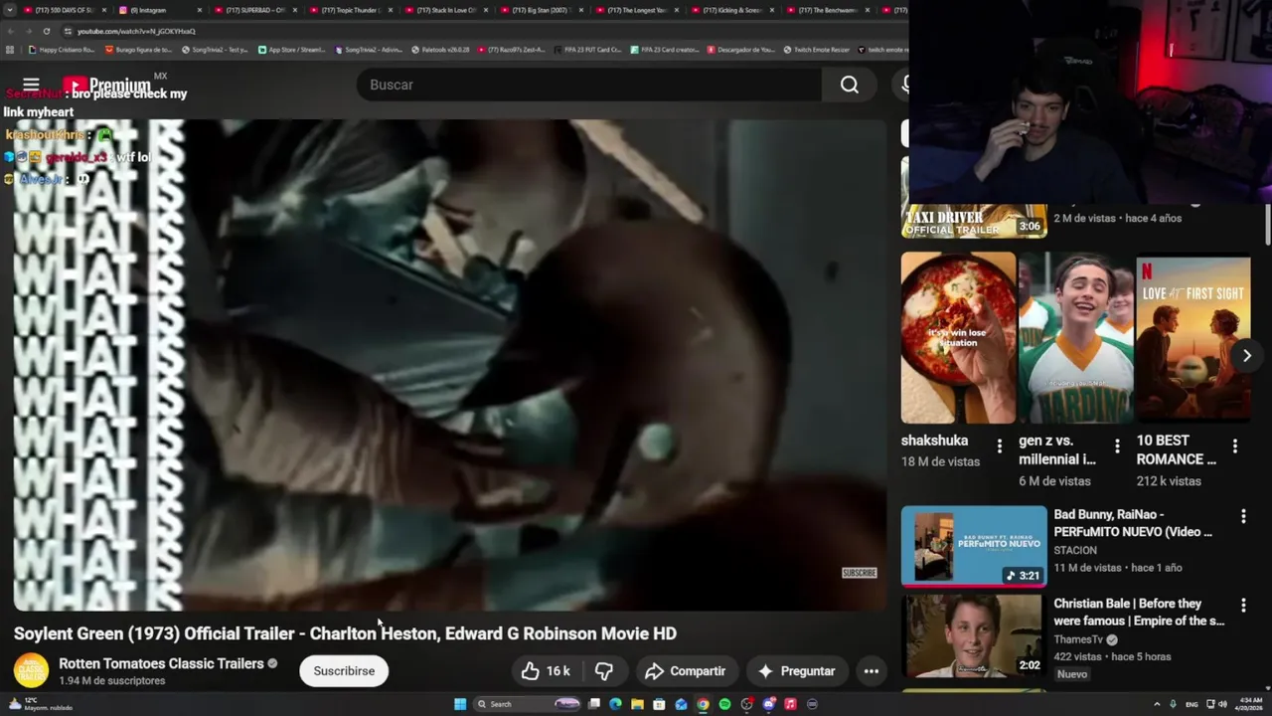Click the search magnifier button
The height and width of the screenshot is (716, 1272).
[850, 85]
